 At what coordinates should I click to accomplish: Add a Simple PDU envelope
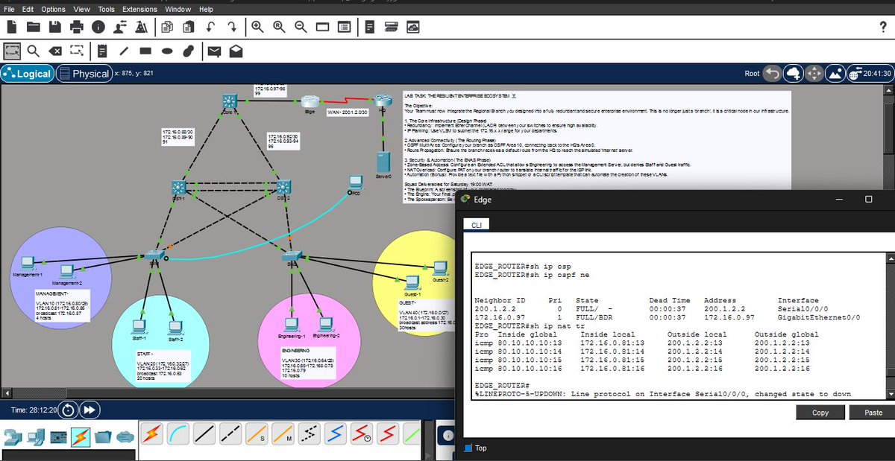[x=215, y=51]
